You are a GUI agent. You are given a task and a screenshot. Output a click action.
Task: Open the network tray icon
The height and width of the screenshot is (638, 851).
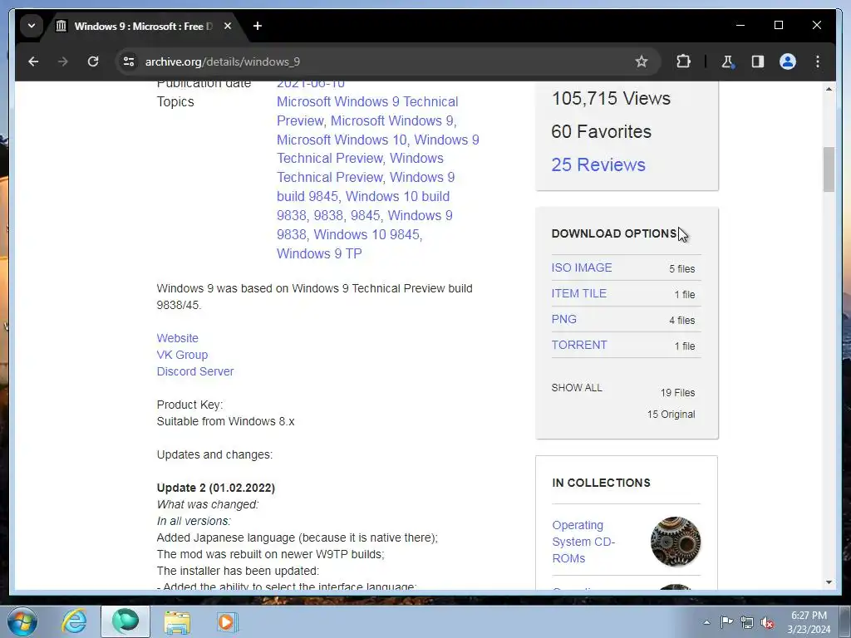click(747, 622)
